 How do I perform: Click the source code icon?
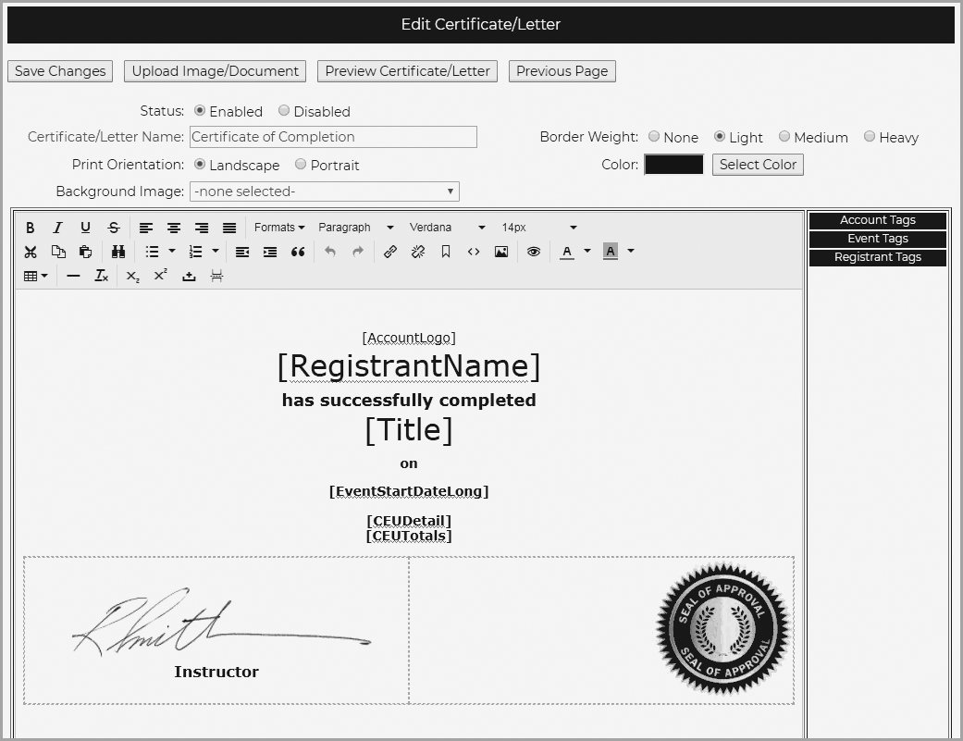tap(474, 252)
